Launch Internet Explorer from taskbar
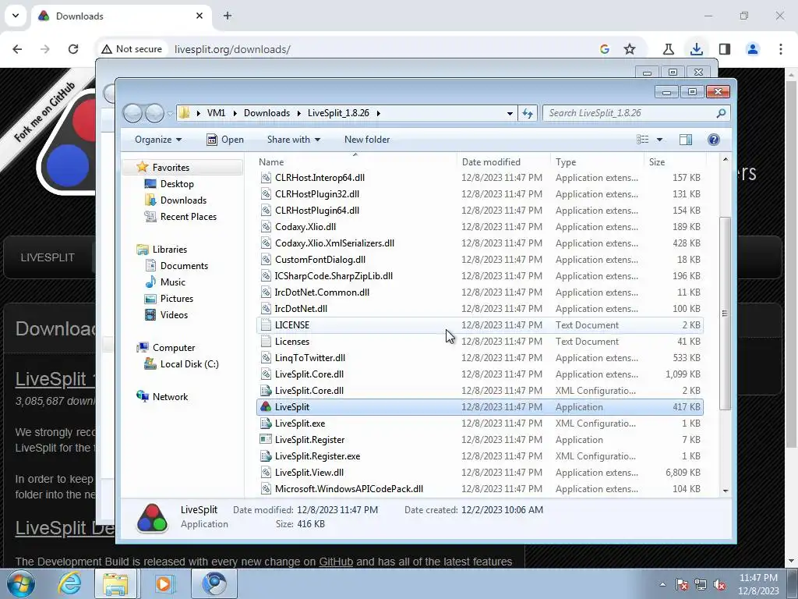Image resolution: width=798 pixels, height=599 pixels. click(x=69, y=583)
